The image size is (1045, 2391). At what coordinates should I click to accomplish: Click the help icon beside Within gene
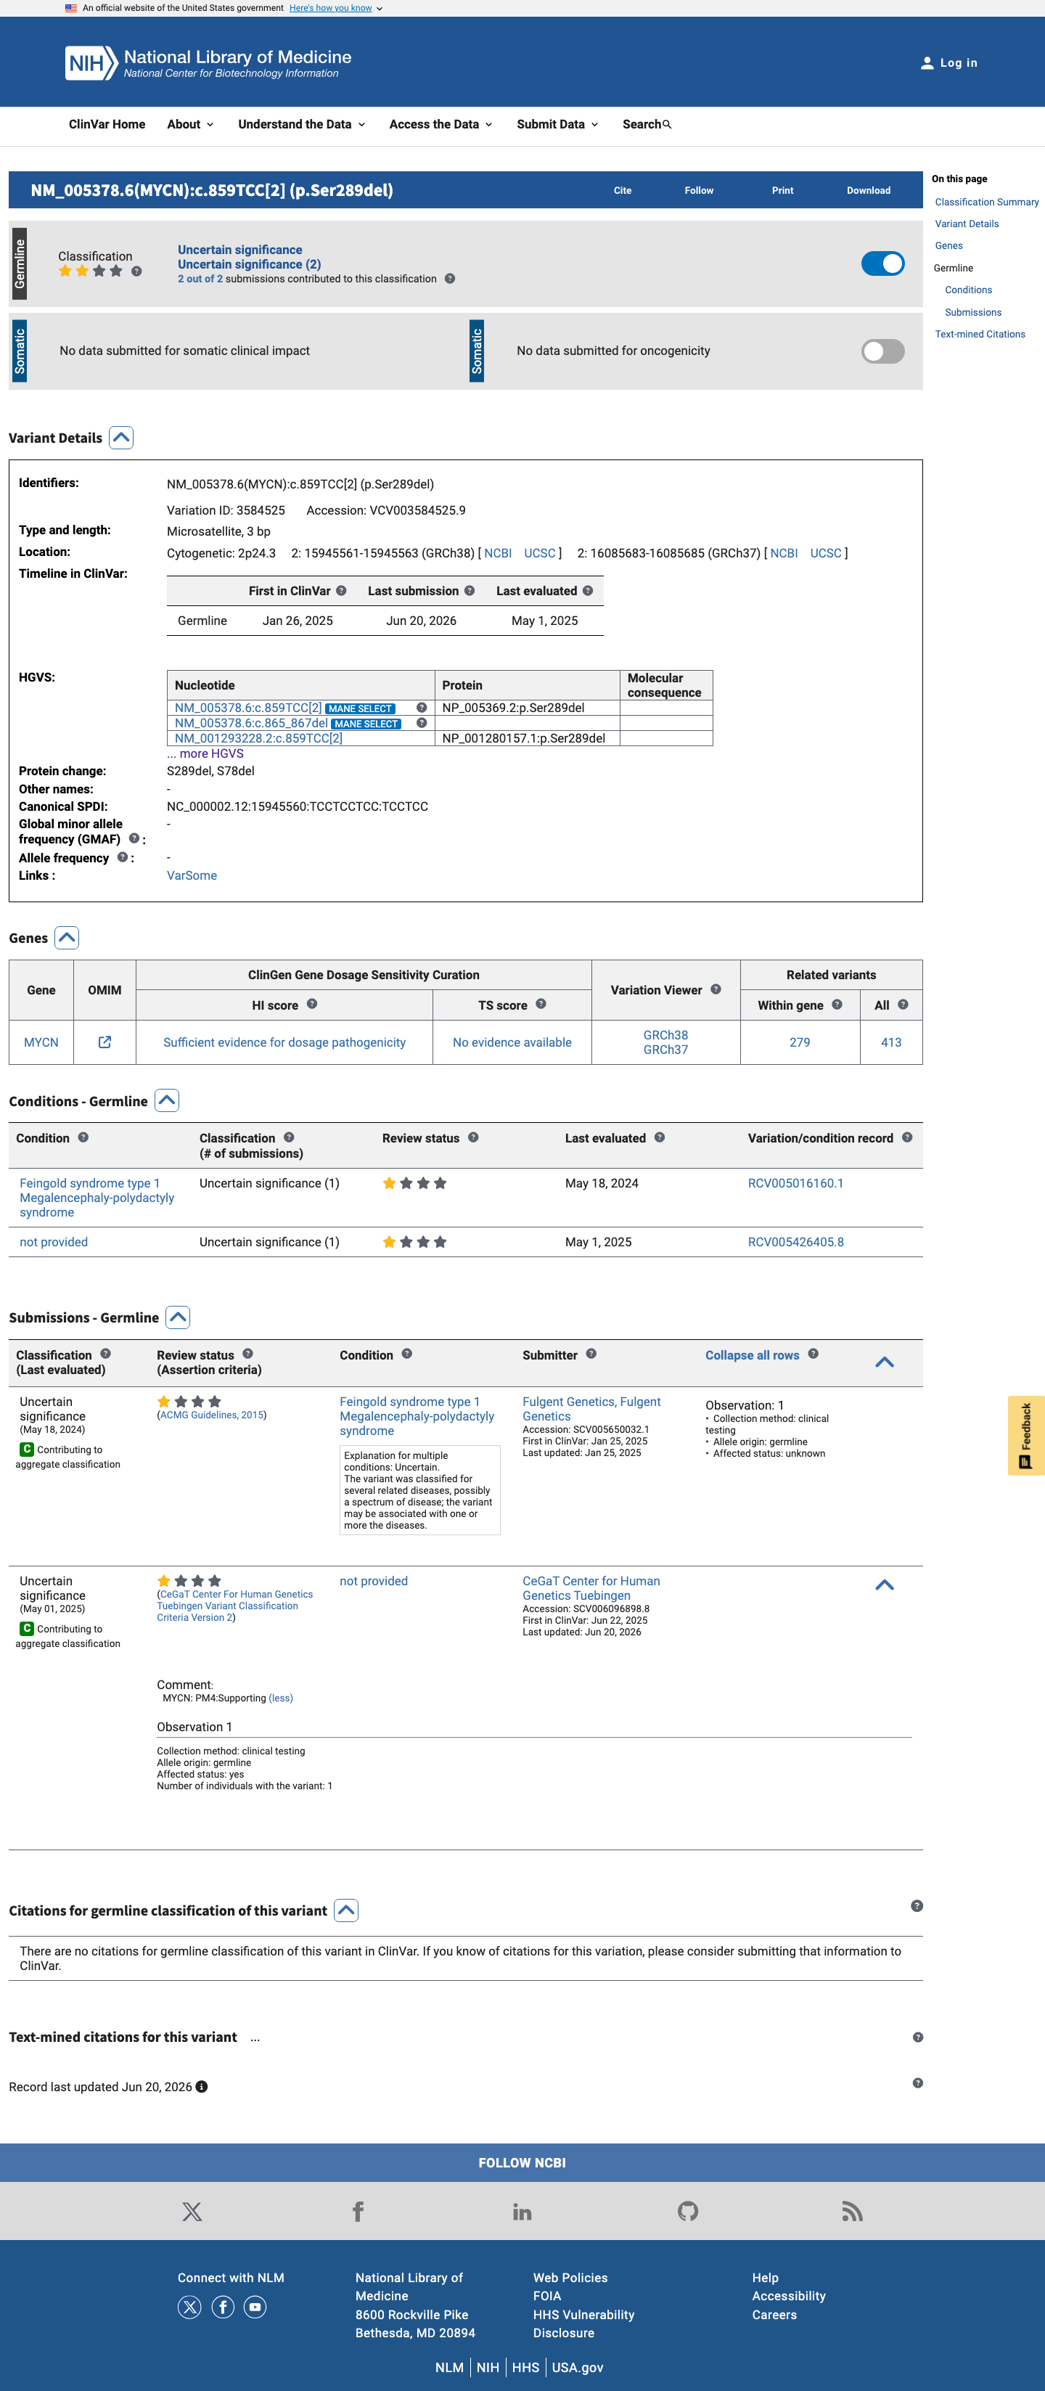tap(837, 1005)
